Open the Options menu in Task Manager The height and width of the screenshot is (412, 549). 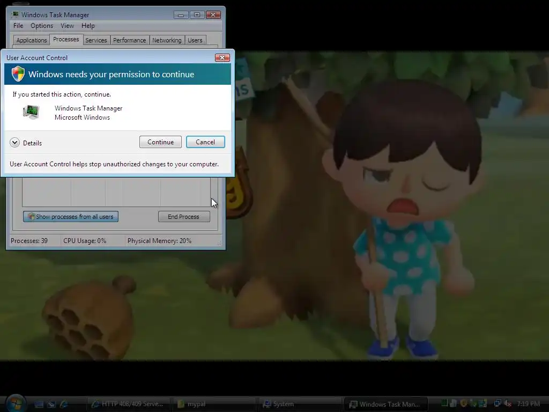click(42, 26)
